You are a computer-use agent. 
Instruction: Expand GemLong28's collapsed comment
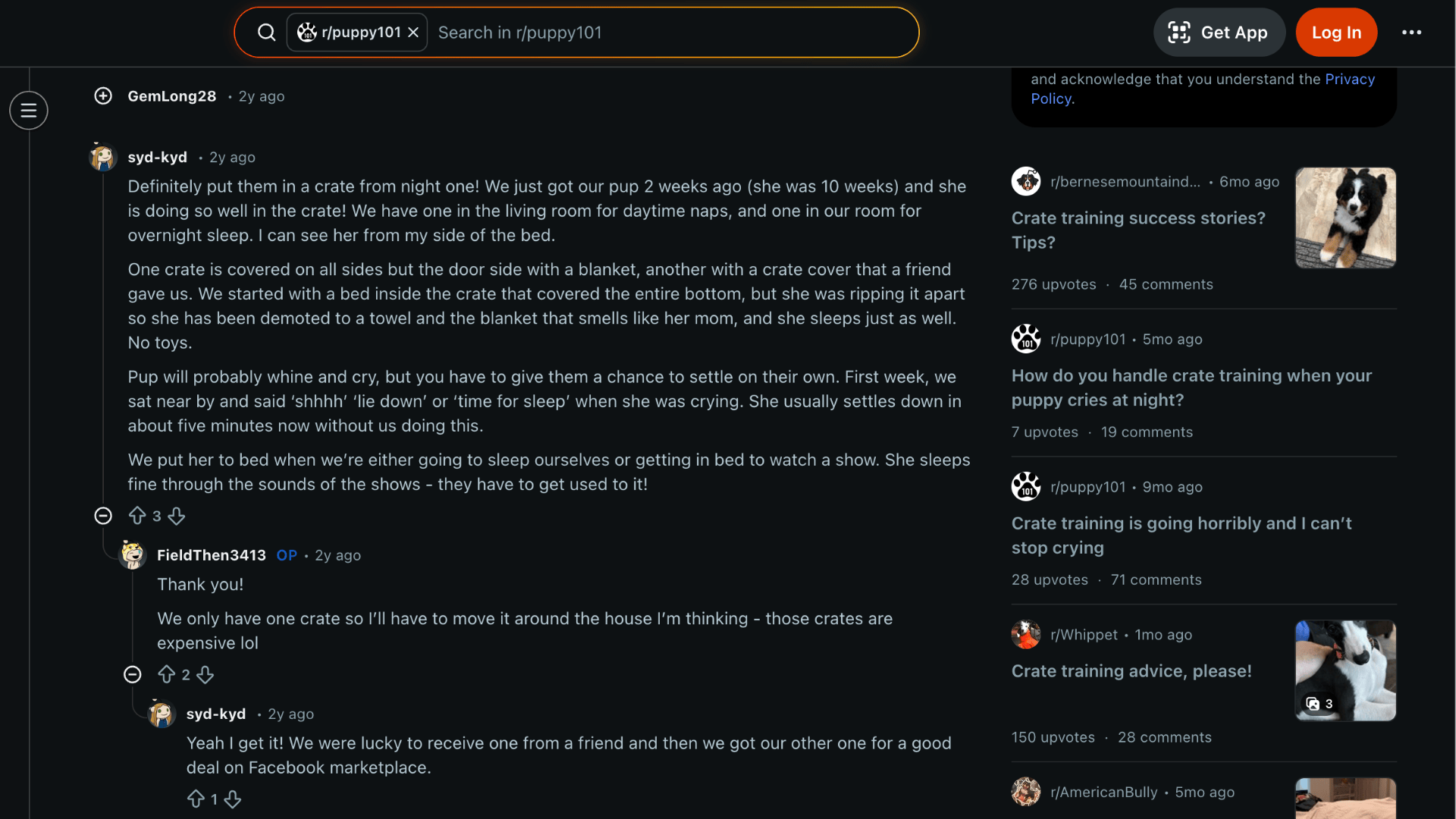point(102,96)
